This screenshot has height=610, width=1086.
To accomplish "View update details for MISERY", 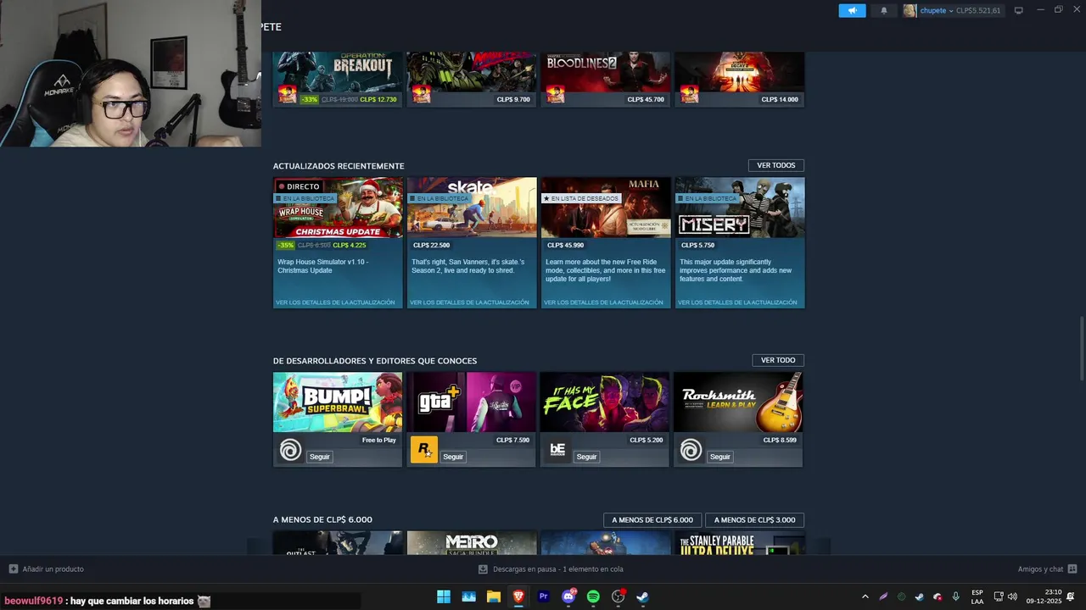I will tap(737, 302).
